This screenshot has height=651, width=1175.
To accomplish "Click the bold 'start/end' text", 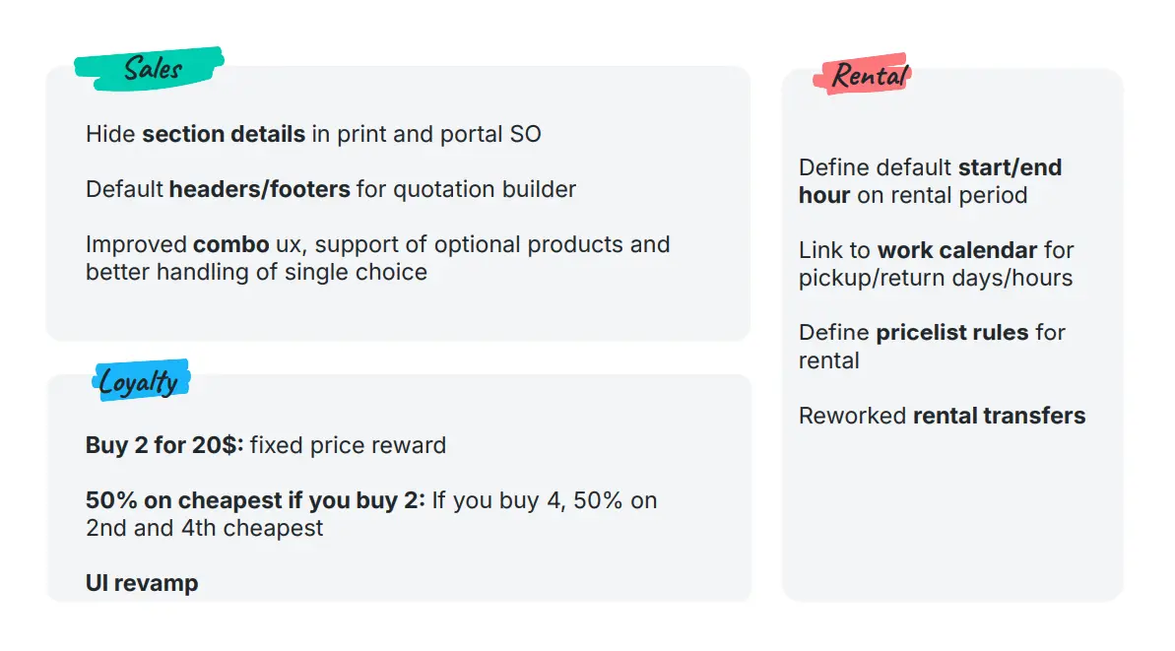I will (1011, 167).
